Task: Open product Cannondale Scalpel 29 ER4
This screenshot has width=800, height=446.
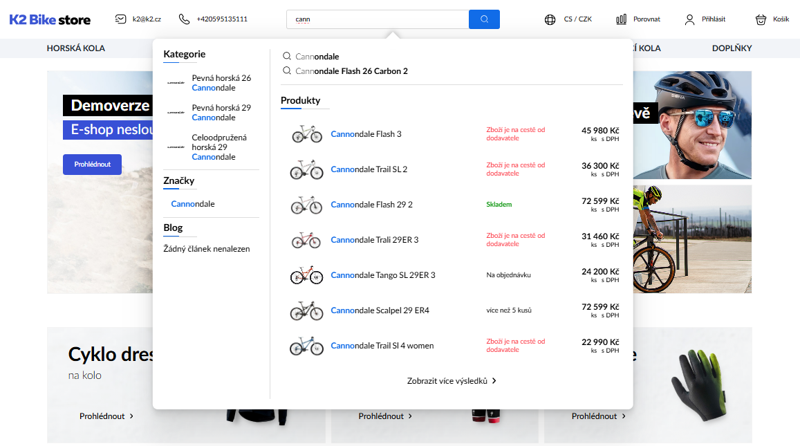Action: point(380,310)
